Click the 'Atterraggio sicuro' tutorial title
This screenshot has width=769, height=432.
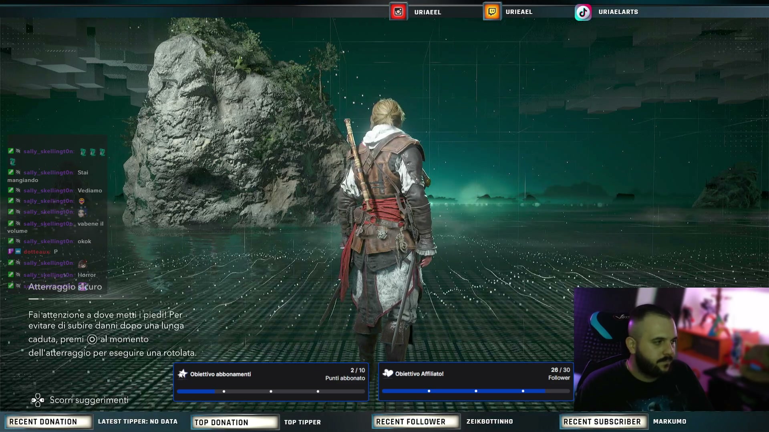[x=65, y=287]
